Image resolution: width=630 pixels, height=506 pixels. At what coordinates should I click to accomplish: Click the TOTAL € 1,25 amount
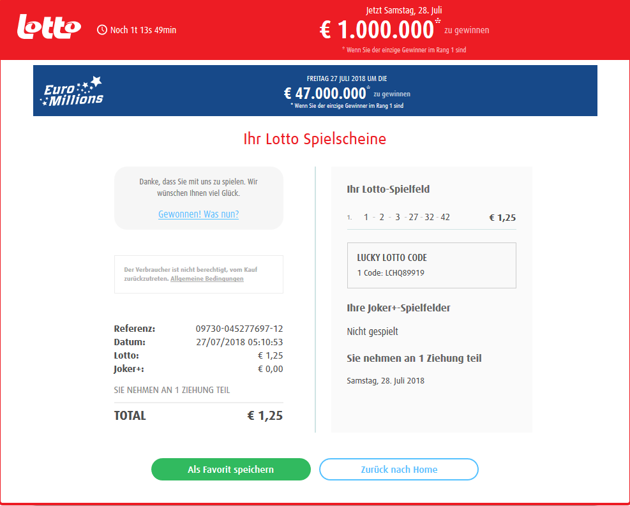pyautogui.click(x=265, y=415)
